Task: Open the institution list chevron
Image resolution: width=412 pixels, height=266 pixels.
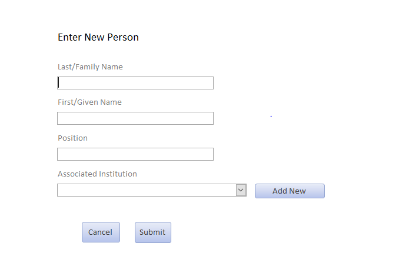Action: click(x=241, y=190)
